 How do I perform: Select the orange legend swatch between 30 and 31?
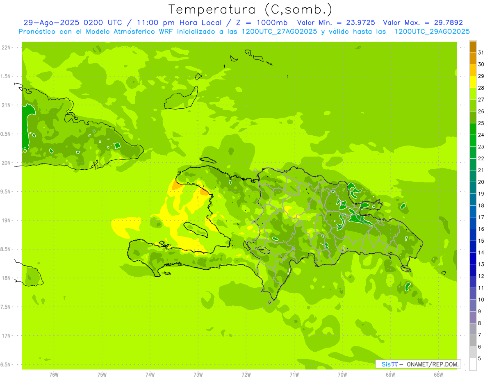[x=473, y=59]
